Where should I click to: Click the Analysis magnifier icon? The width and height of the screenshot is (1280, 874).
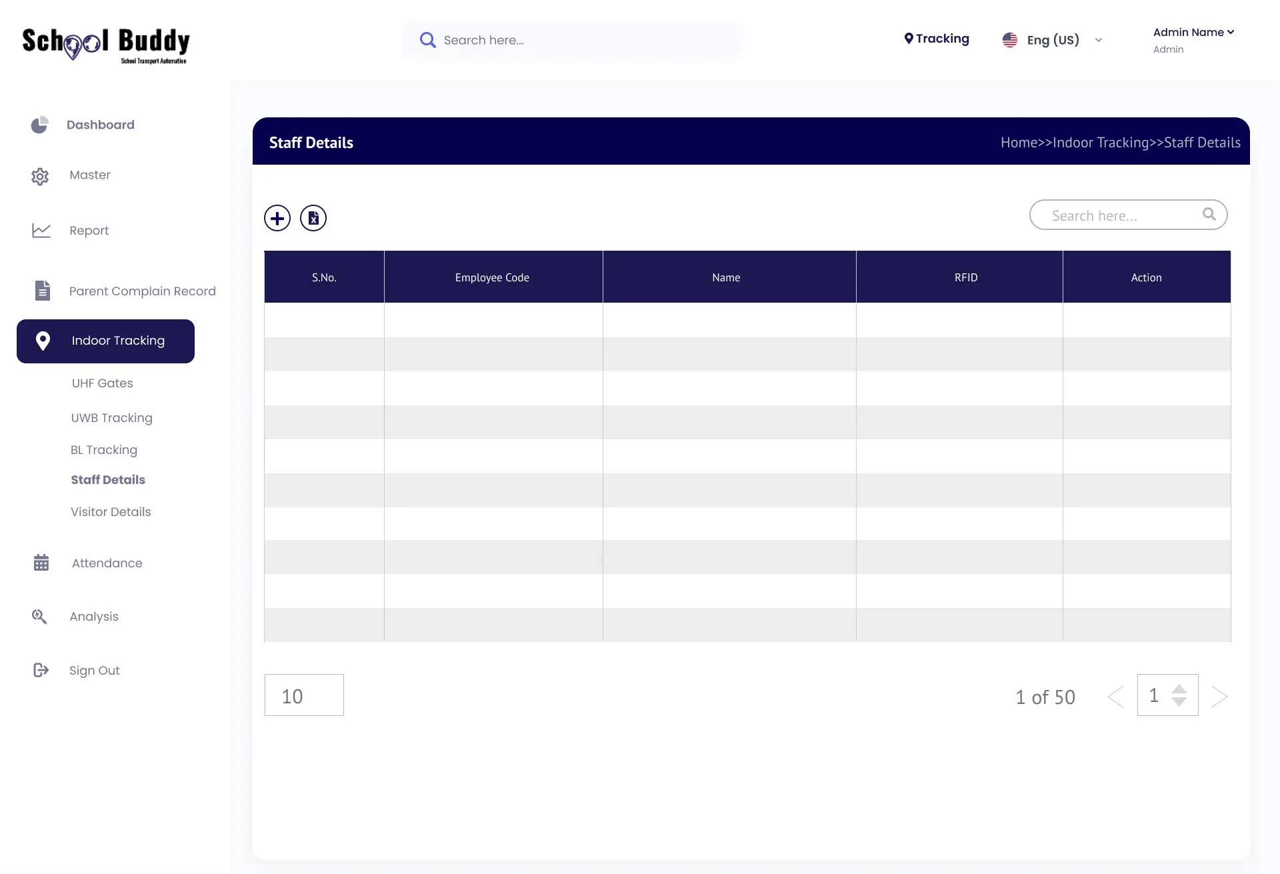click(x=39, y=617)
